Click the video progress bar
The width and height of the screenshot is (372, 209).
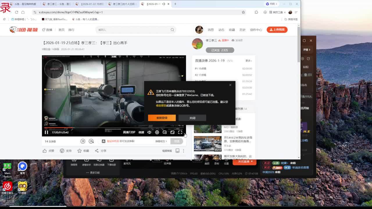[x=113, y=128]
